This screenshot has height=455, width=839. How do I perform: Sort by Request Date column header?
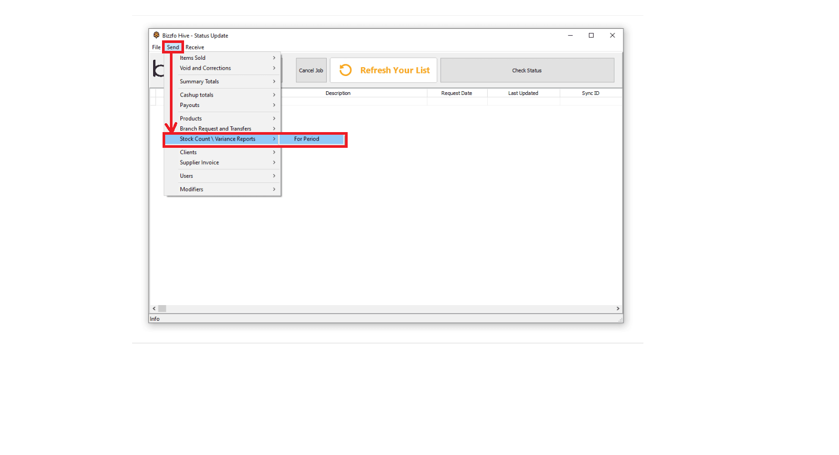click(457, 93)
